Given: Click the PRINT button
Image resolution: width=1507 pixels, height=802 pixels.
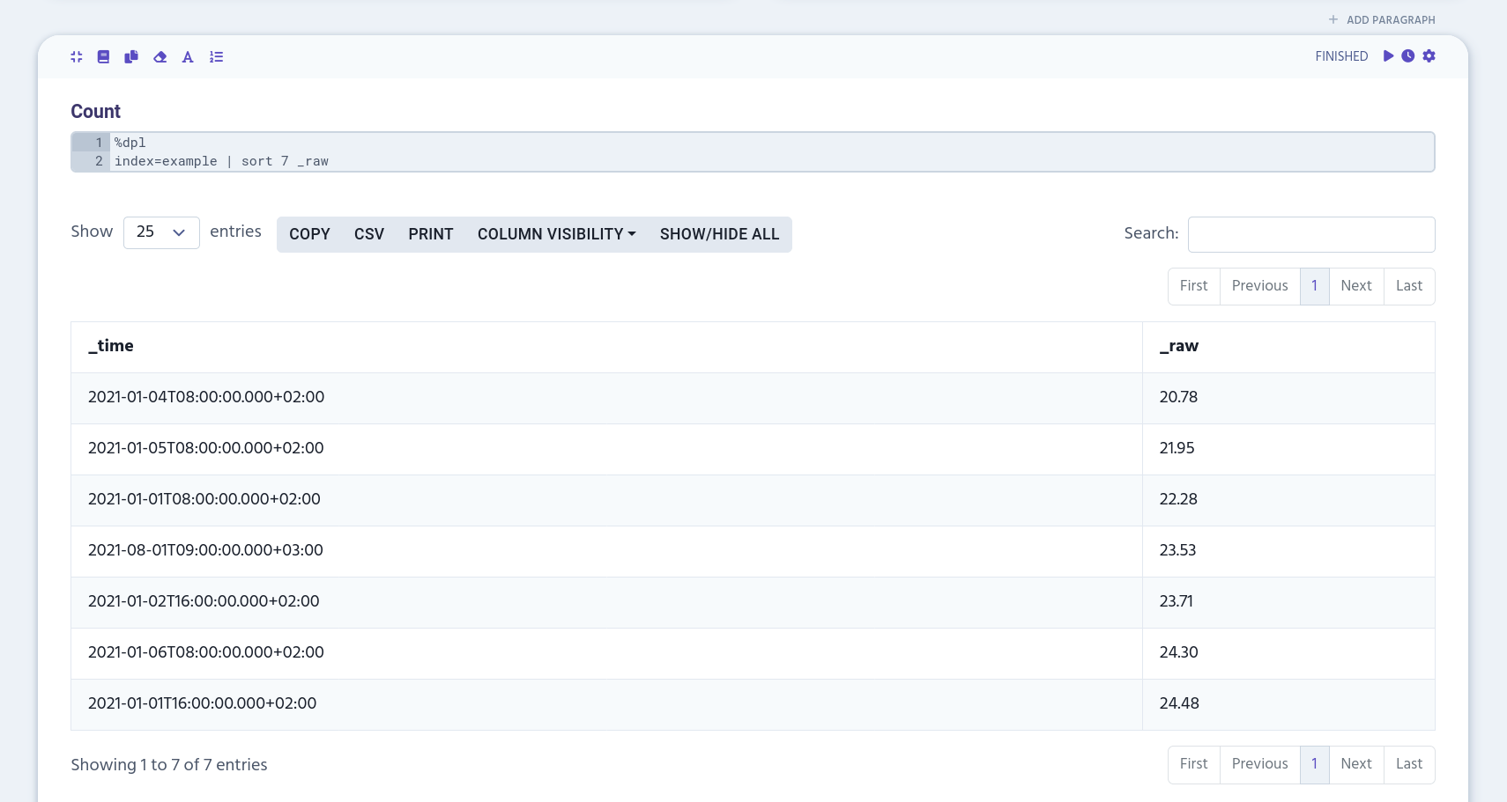Looking at the screenshot, I should (431, 234).
